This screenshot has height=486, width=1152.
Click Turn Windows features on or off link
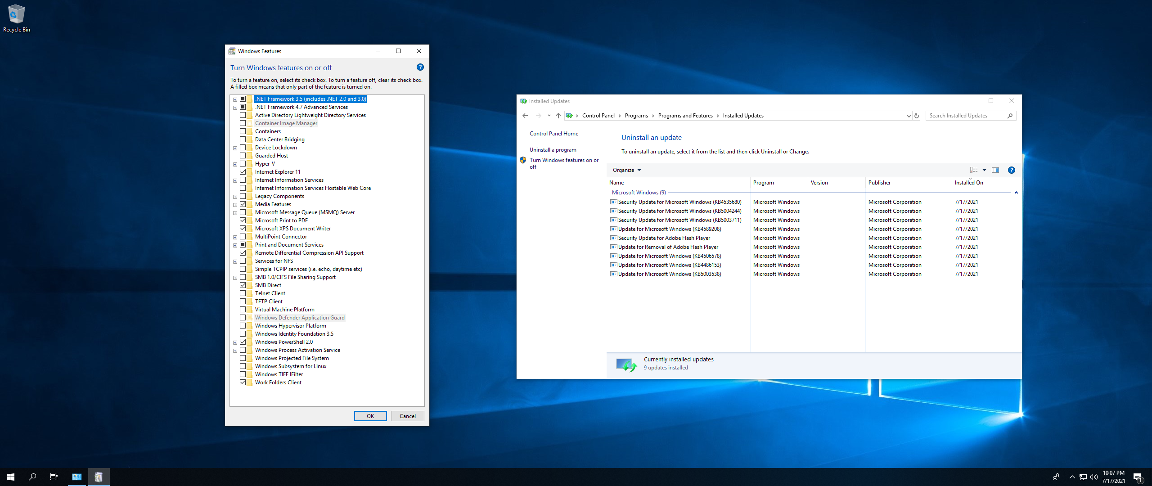(564, 163)
